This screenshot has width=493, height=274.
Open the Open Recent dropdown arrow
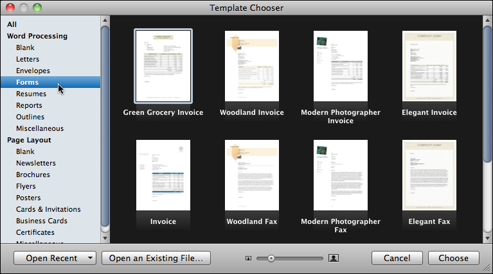89,259
